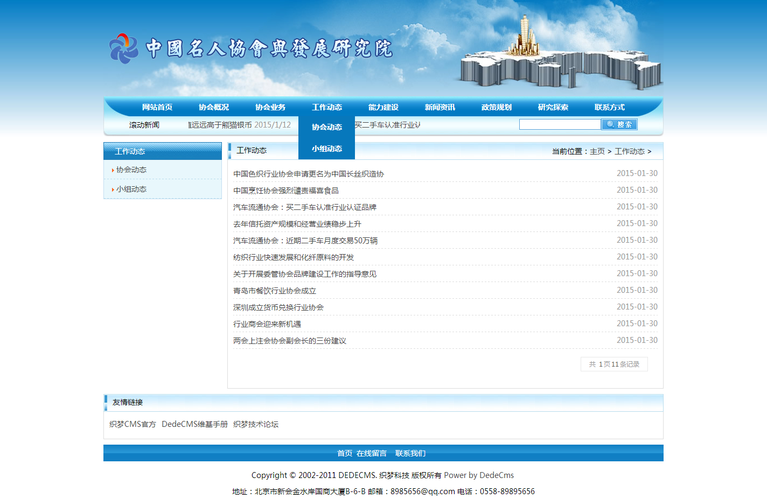Open sidebar 协会动态 category
Viewport: 767px width, 499px height.
click(131, 170)
